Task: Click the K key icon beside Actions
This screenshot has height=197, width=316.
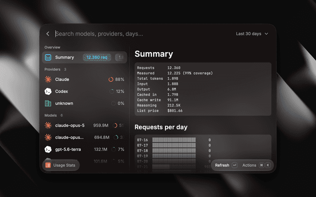Action: [x=268, y=165]
